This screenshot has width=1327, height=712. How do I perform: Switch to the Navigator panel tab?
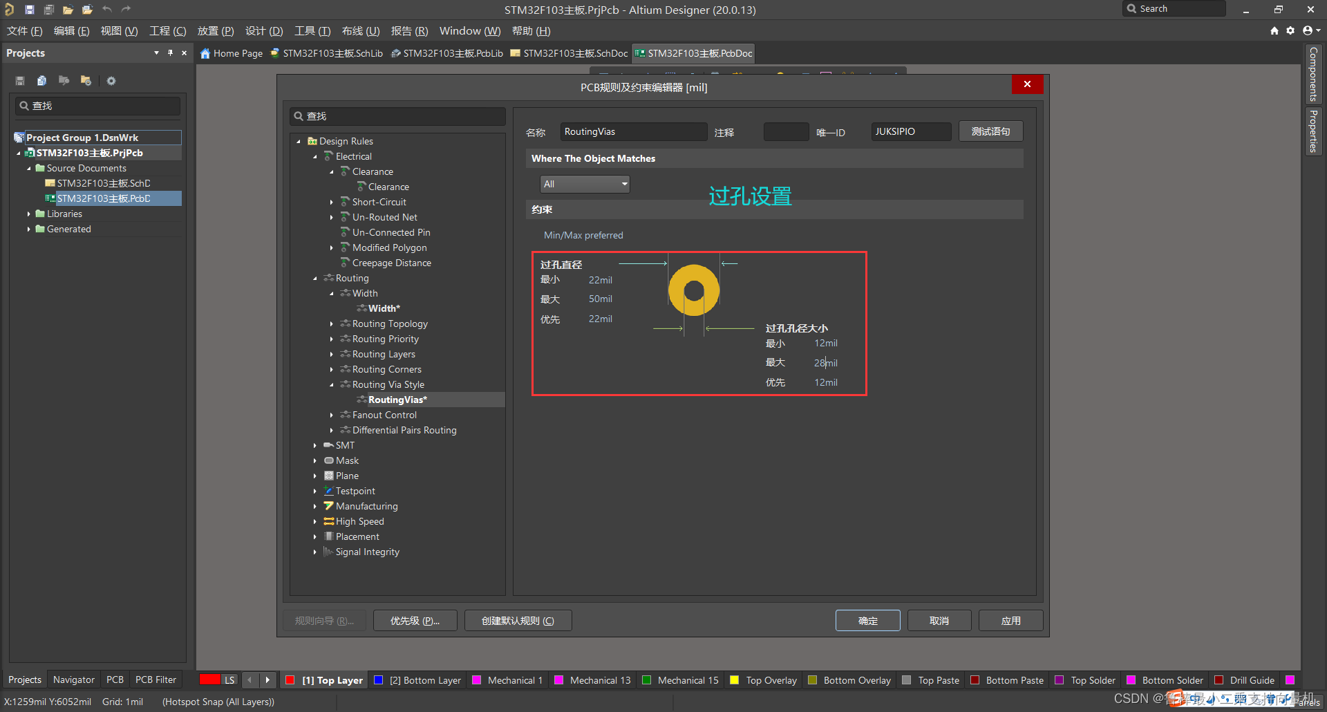pos(74,680)
